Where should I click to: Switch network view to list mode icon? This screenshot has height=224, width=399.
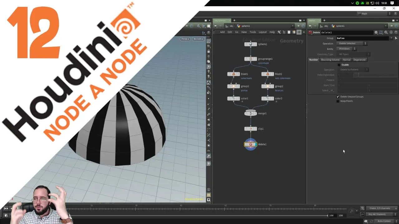coord(289,32)
